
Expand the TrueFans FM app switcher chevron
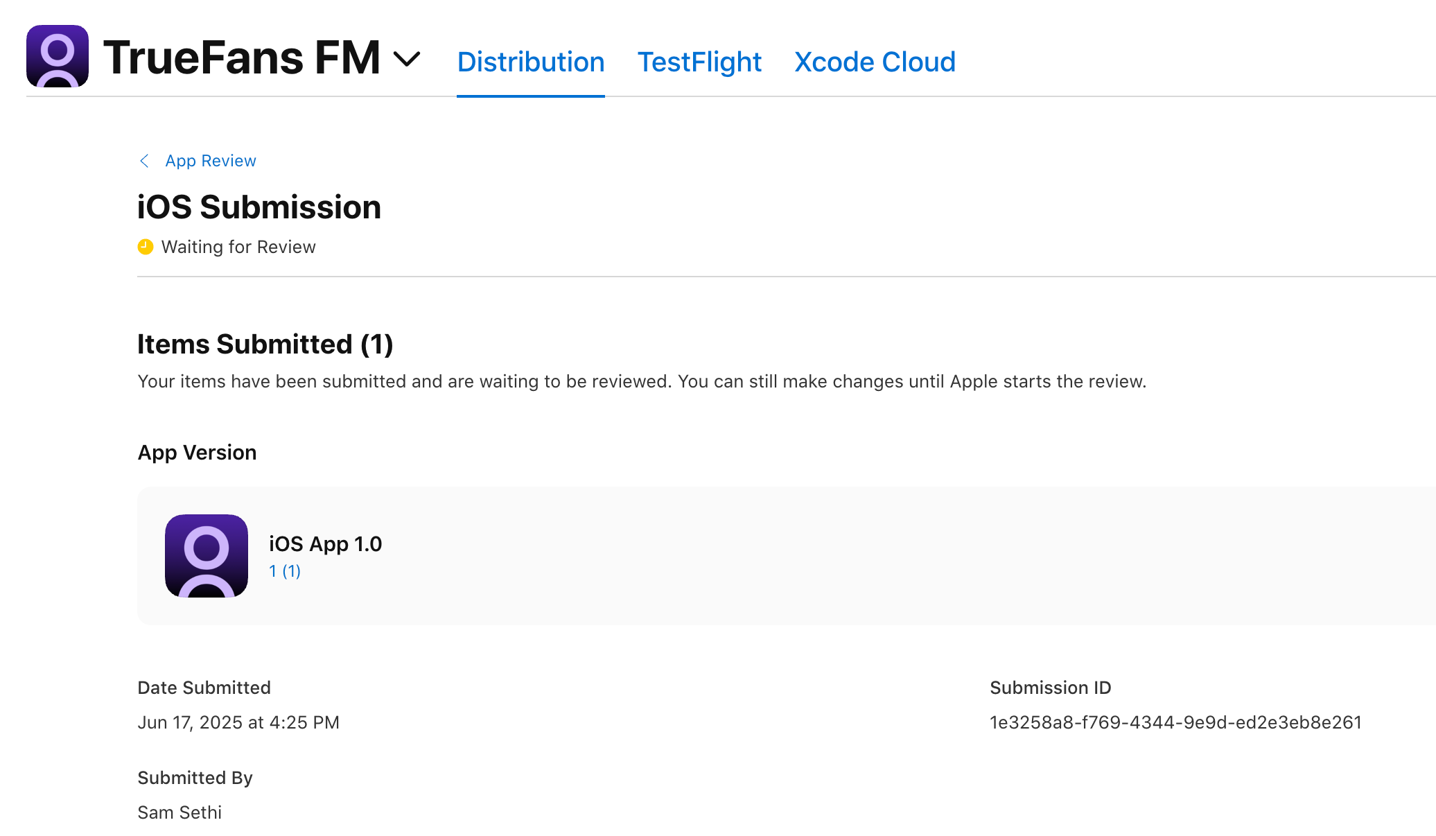pyautogui.click(x=407, y=59)
